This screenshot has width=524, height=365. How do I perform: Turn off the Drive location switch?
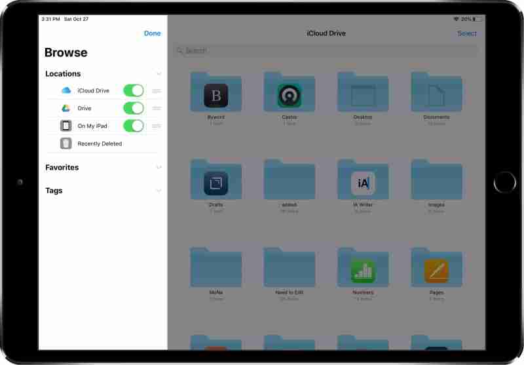pos(134,108)
